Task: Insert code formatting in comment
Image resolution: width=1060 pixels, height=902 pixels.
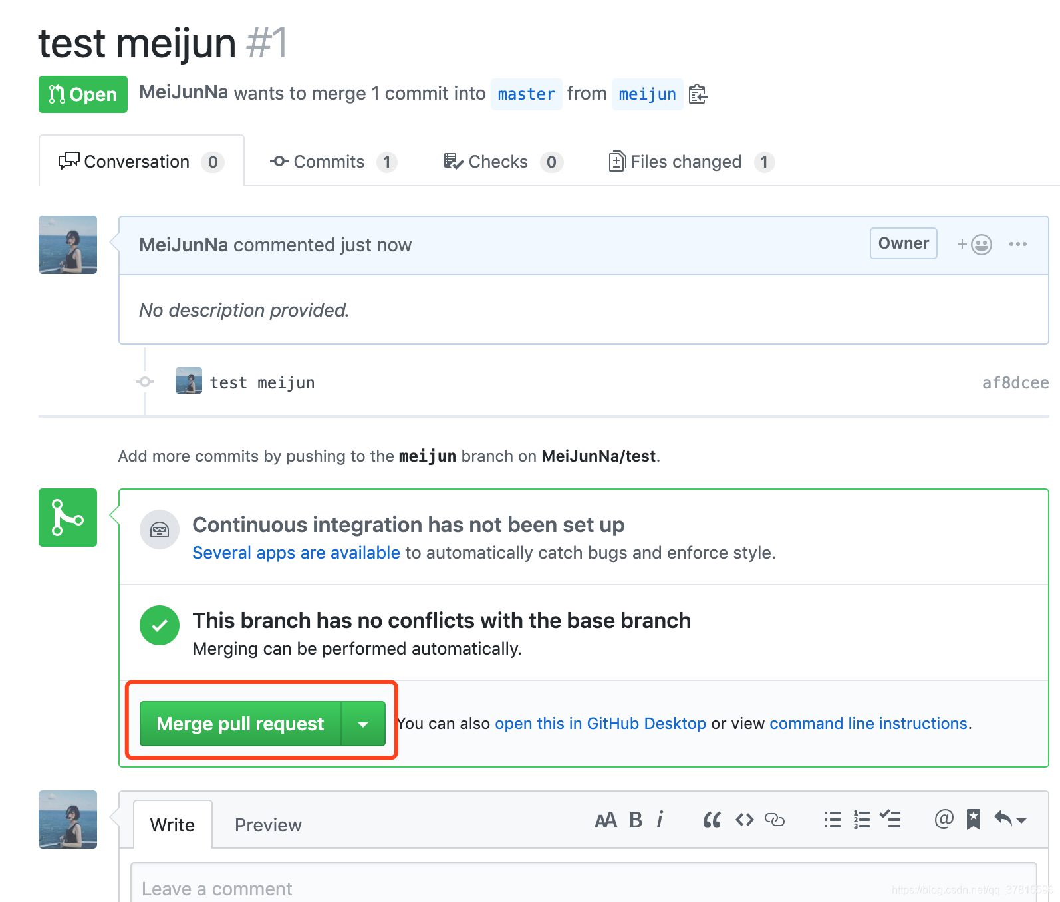Action: coord(744,820)
